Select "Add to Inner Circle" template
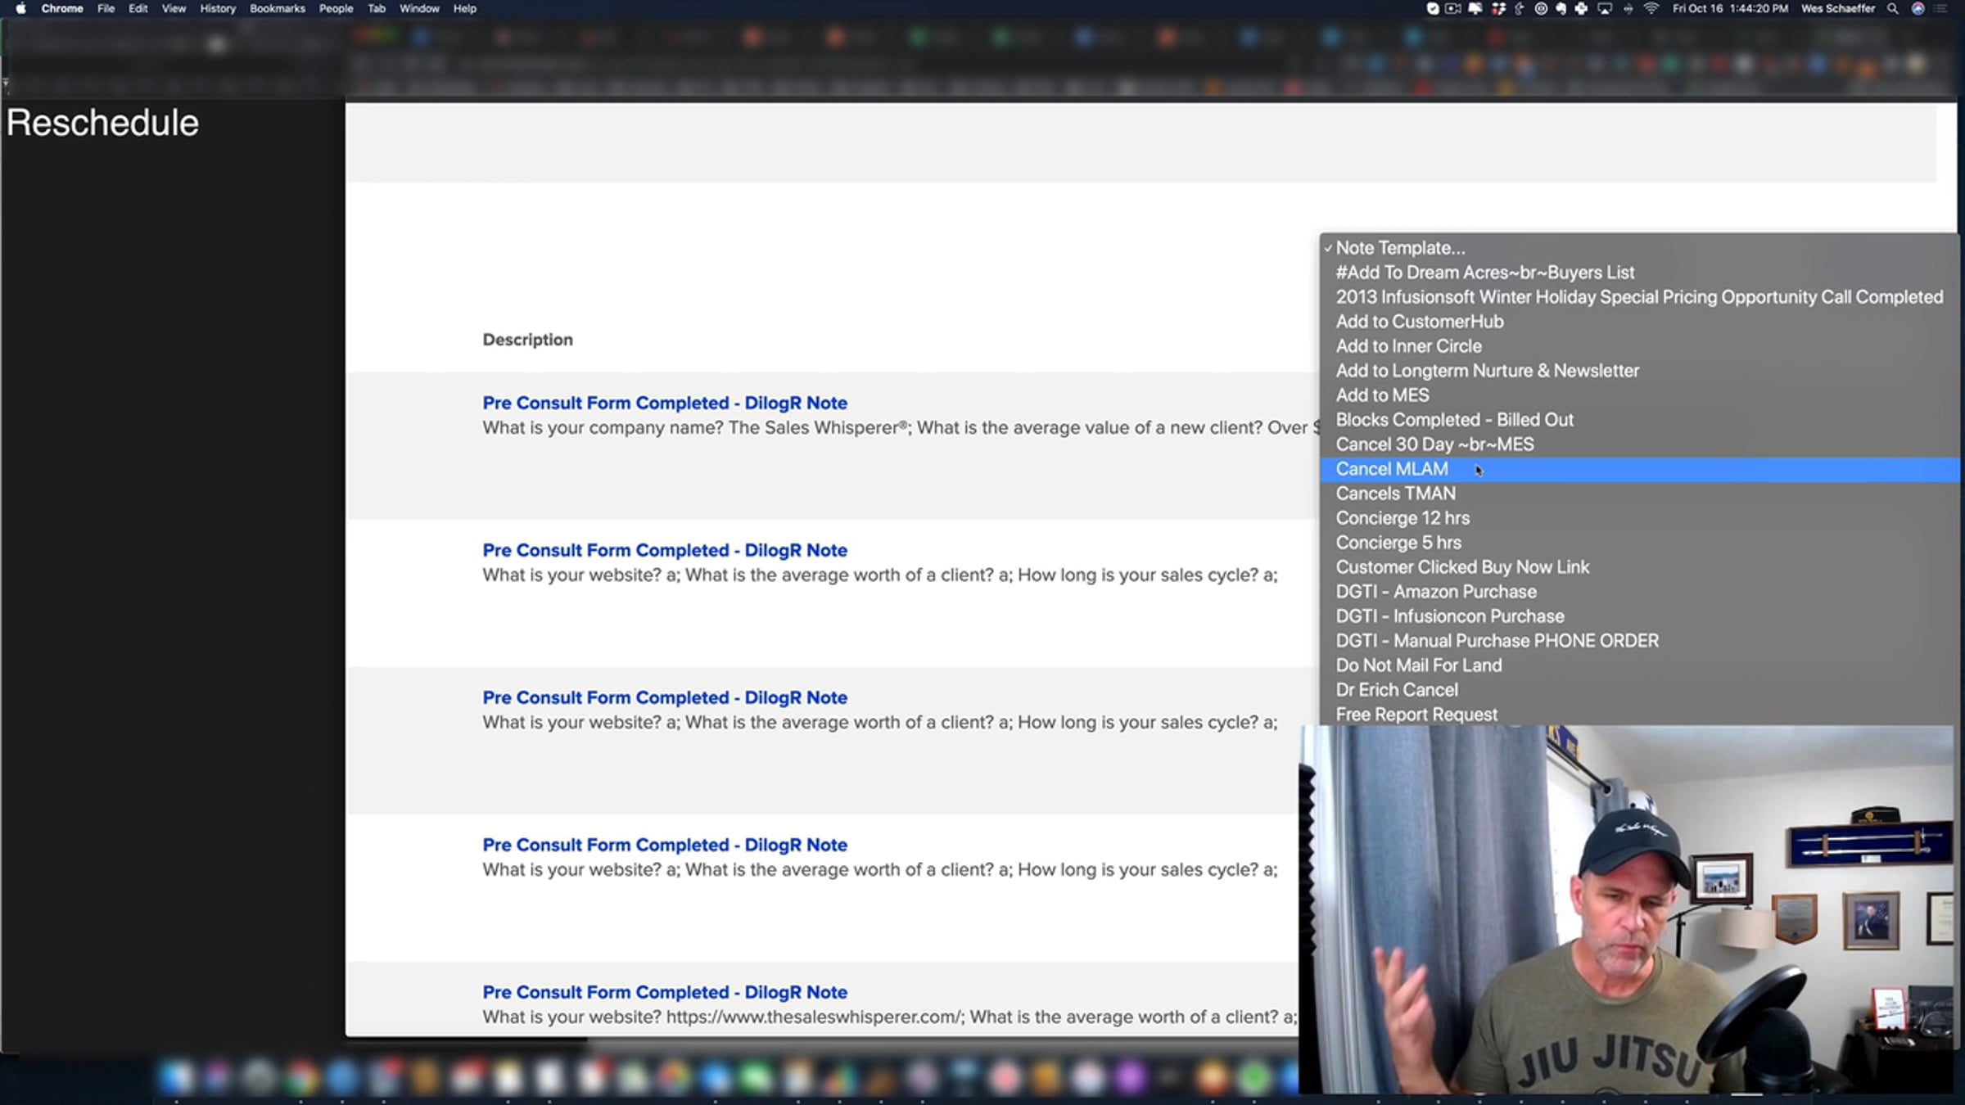 pyautogui.click(x=1408, y=346)
